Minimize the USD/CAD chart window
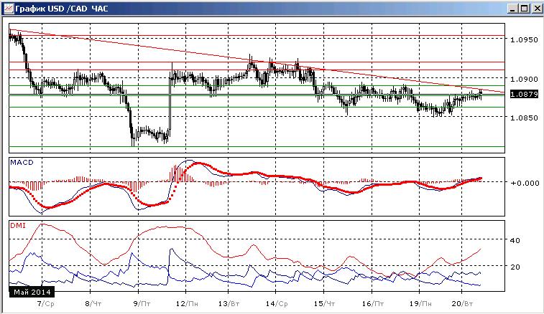Image resolution: width=544 pixels, height=314 pixels. (513, 9)
